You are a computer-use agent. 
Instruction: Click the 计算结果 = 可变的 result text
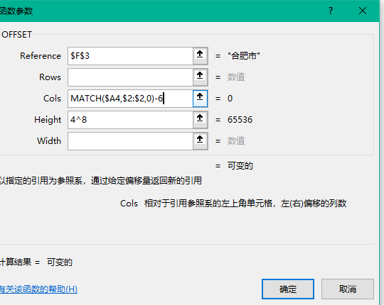click(x=36, y=262)
